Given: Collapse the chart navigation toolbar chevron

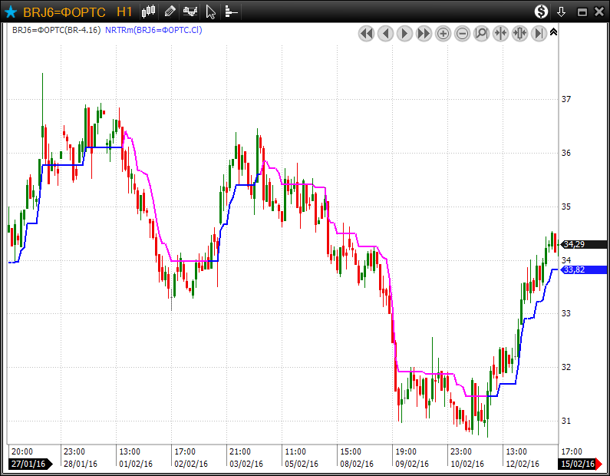Looking at the screenshot, I should [554, 32].
